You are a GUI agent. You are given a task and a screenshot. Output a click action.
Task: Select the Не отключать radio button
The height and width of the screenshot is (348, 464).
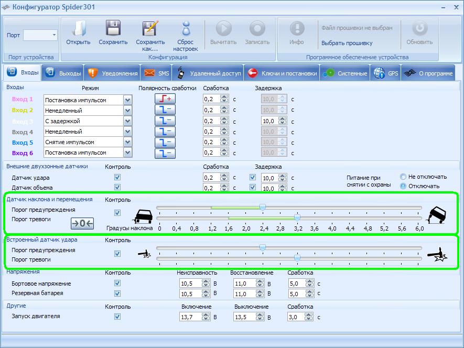tap(403, 177)
